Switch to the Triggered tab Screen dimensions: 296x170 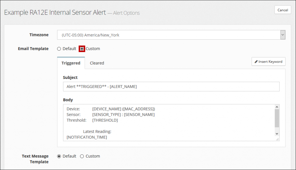pos(71,63)
